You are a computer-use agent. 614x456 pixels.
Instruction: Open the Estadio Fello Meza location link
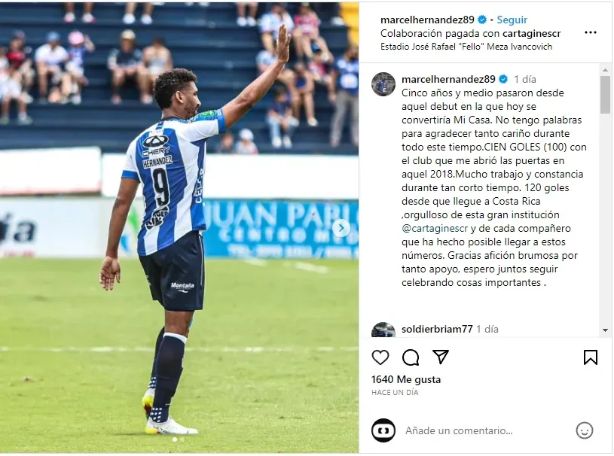(466, 47)
